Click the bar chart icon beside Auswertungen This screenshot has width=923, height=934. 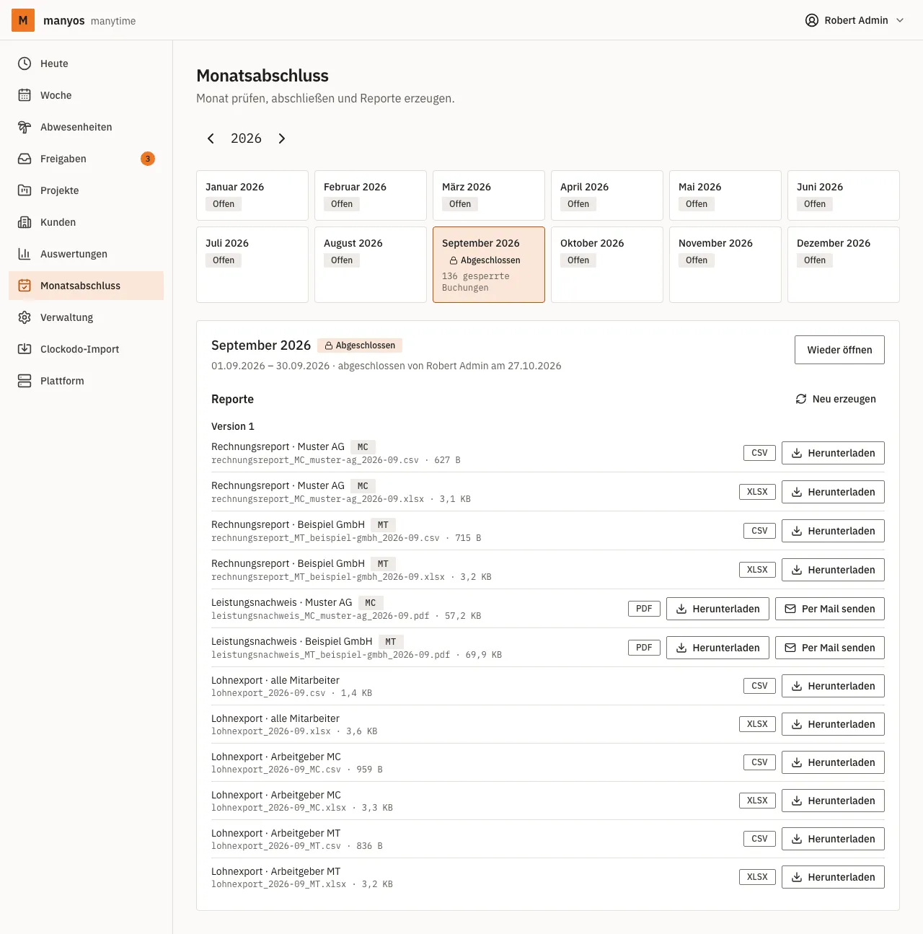25,254
